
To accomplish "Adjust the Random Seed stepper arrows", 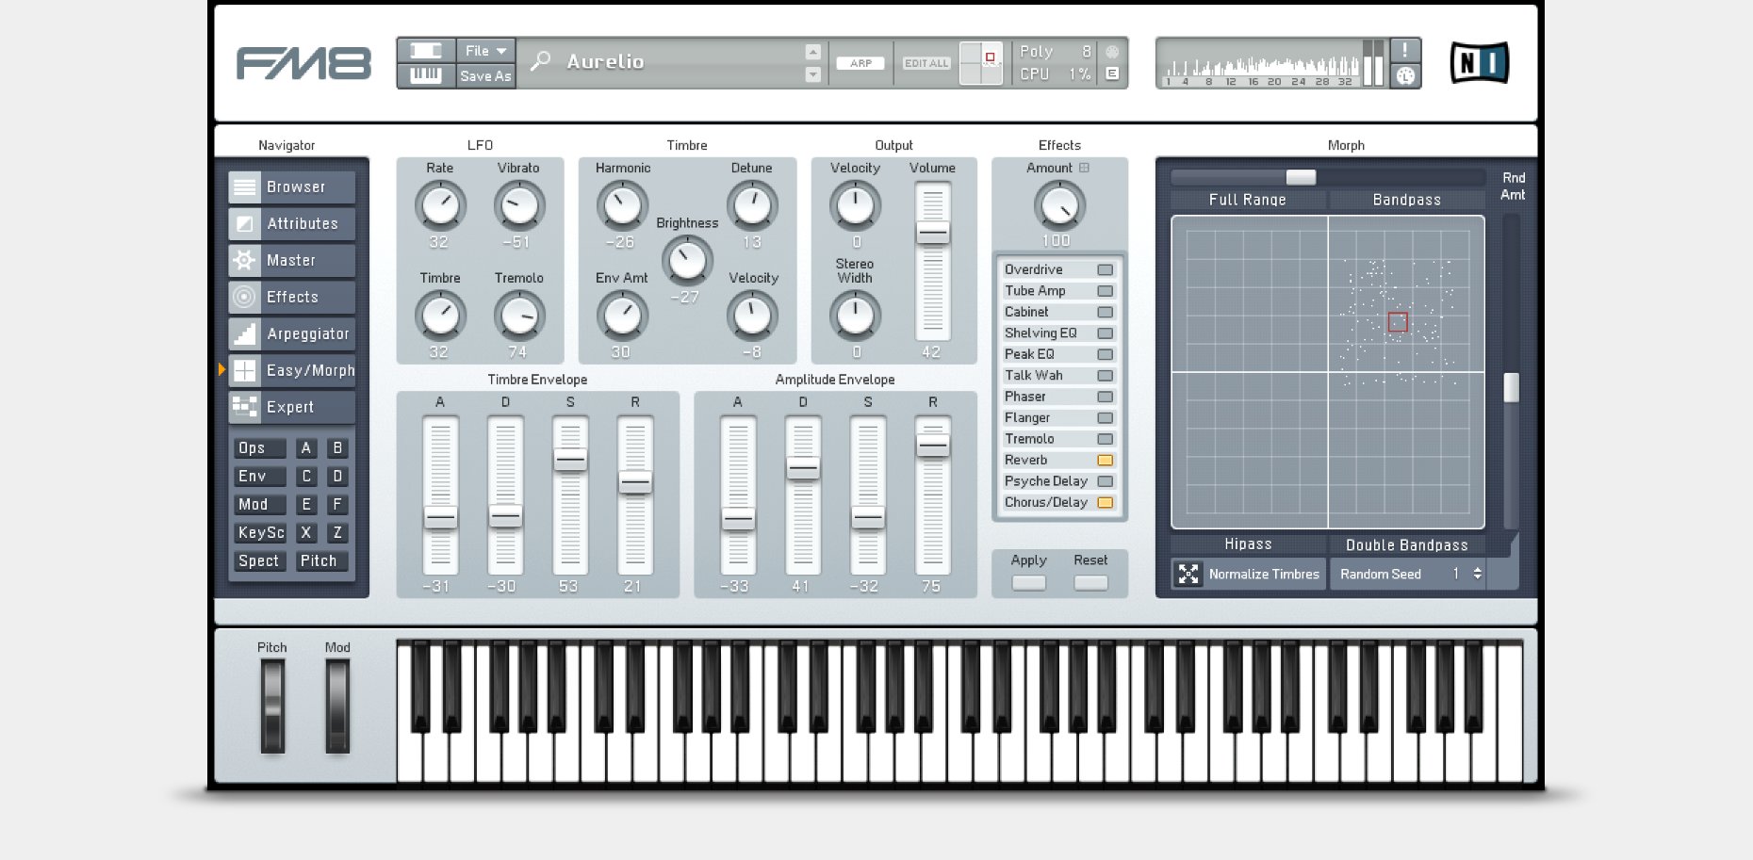I will coord(1477,574).
